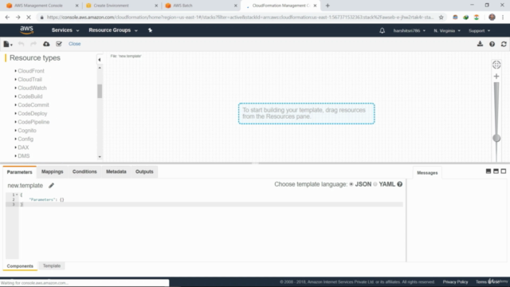Click the stop loading X button
The image size is (510, 287).
pyautogui.click(x=29, y=18)
